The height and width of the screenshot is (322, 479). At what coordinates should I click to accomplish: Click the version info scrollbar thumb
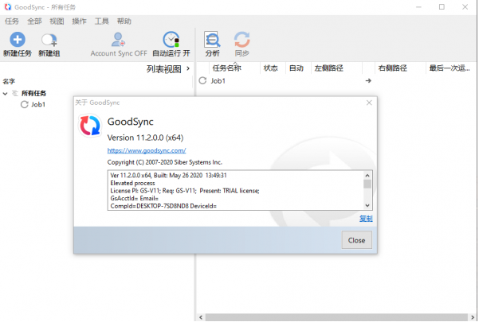(x=367, y=184)
